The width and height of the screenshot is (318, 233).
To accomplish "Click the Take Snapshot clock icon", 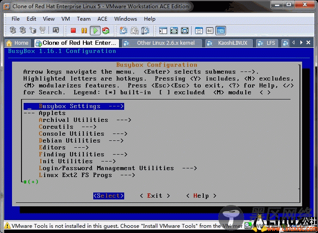I will 123,31.
